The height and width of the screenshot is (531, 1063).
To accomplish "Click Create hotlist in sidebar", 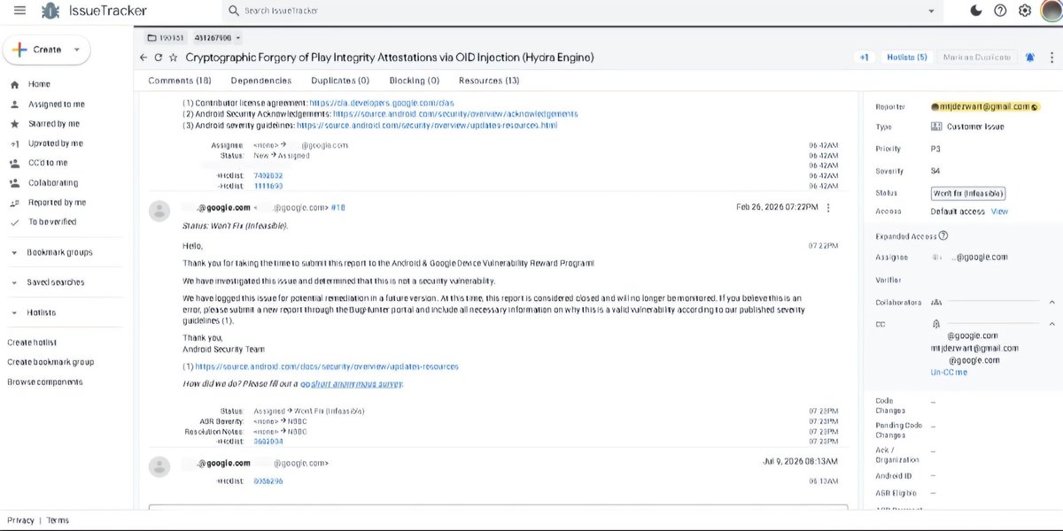I will pos(32,342).
